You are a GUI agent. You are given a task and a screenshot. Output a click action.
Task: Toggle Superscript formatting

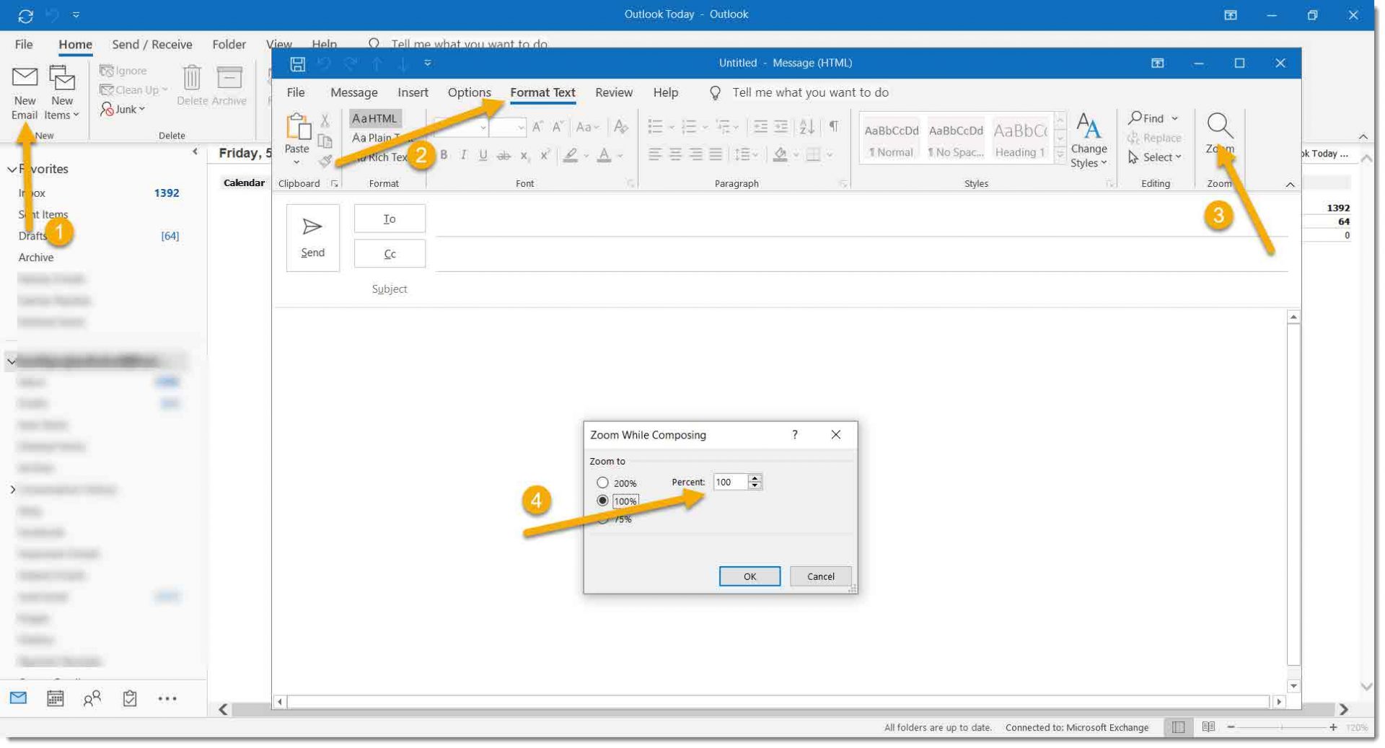coord(545,154)
